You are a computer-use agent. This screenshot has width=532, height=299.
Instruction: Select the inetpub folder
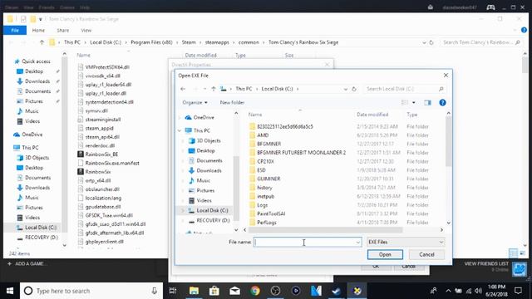pyautogui.click(x=265, y=196)
